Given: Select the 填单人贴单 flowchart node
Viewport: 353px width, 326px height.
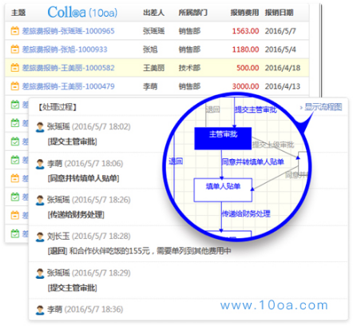Looking at the screenshot, I should click(223, 190).
